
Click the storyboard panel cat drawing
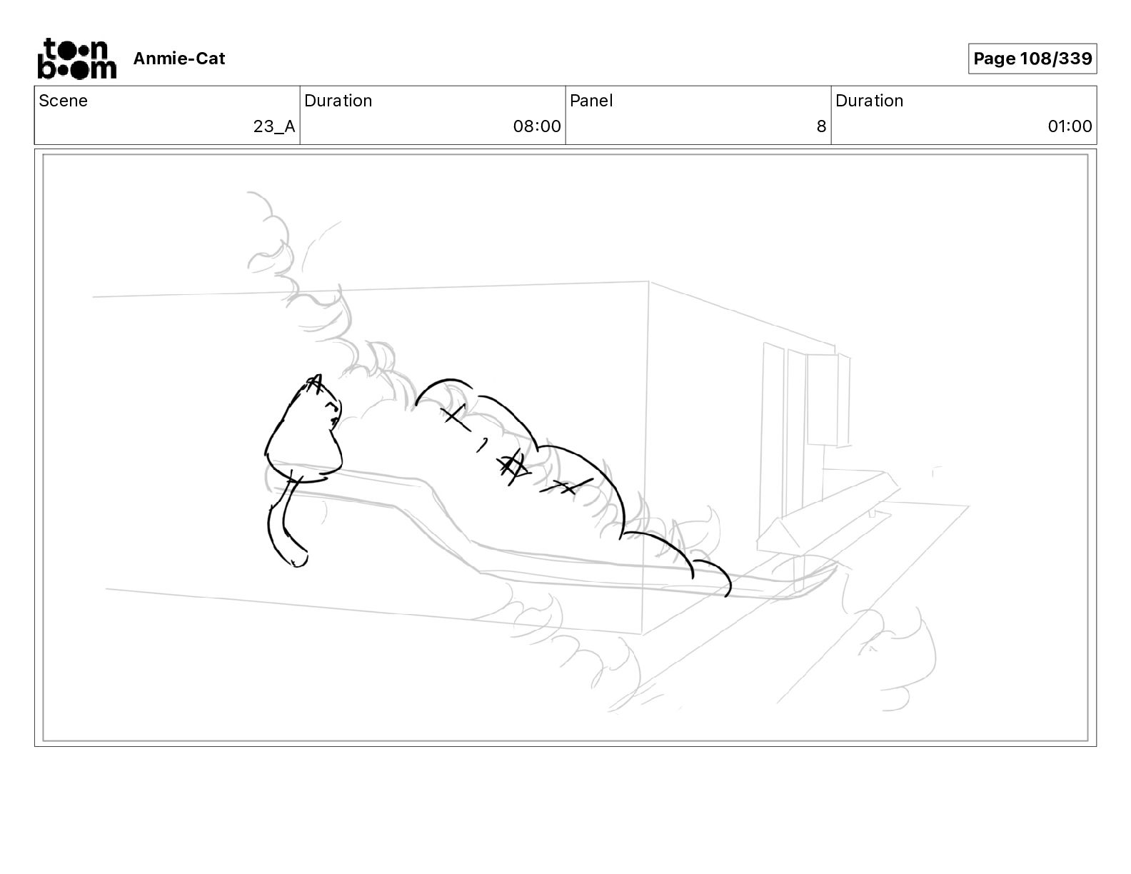click(303, 470)
